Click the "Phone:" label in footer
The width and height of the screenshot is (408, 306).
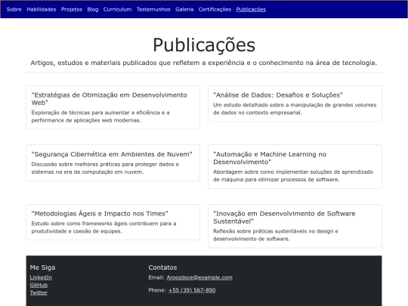pyautogui.click(x=157, y=290)
